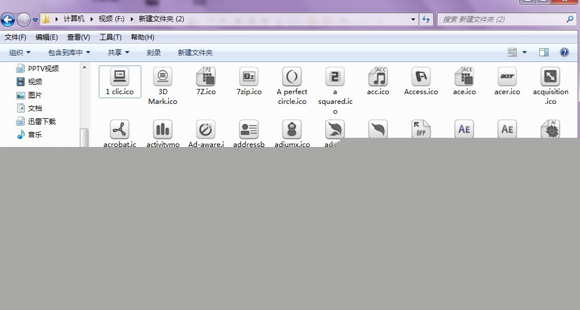The height and width of the screenshot is (310, 580).
Task: Open the view options dropdown arrow
Action: tap(524, 52)
